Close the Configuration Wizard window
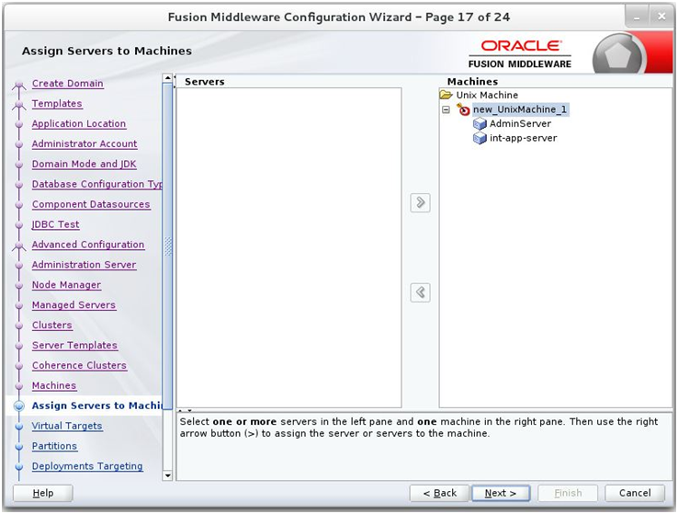 tap(661, 17)
